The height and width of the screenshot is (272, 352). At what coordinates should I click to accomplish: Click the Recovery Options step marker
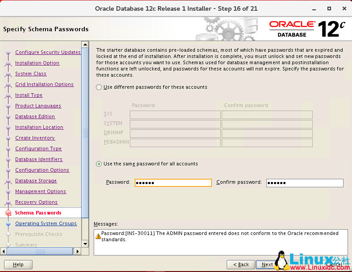(8, 203)
